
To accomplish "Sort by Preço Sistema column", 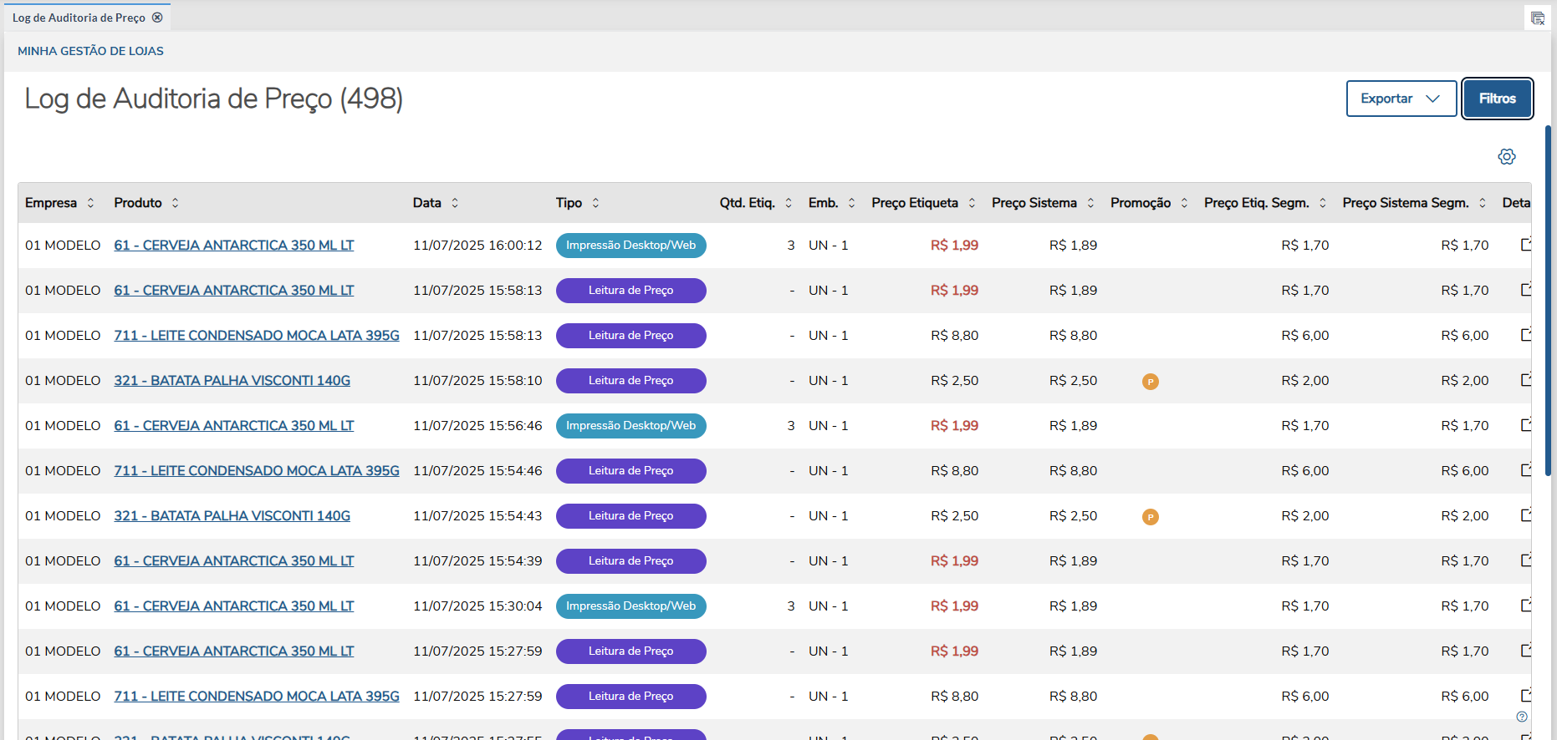I will [x=1090, y=203].
